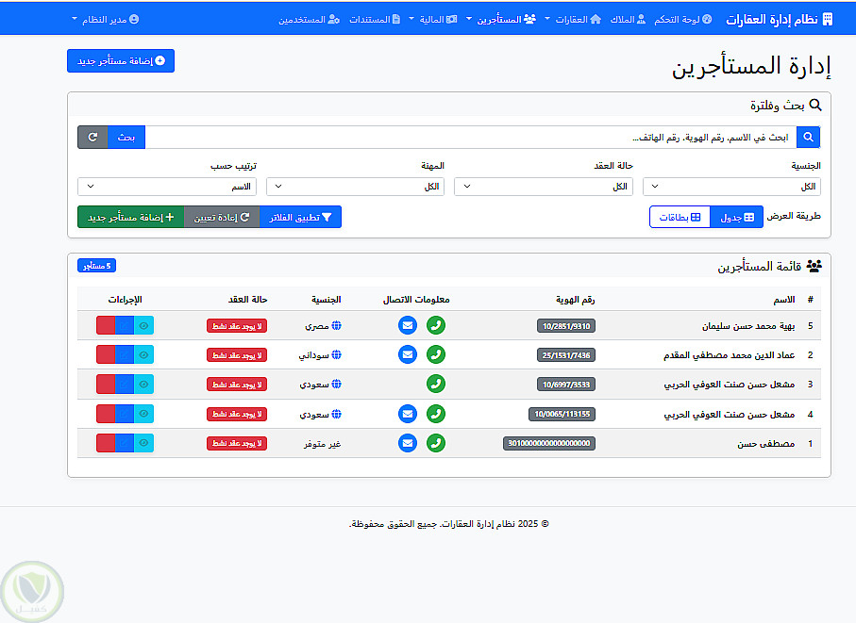View eye icon in row number 4
The image size is (856, 623).
pyautogui.click(x=144, y=414)
